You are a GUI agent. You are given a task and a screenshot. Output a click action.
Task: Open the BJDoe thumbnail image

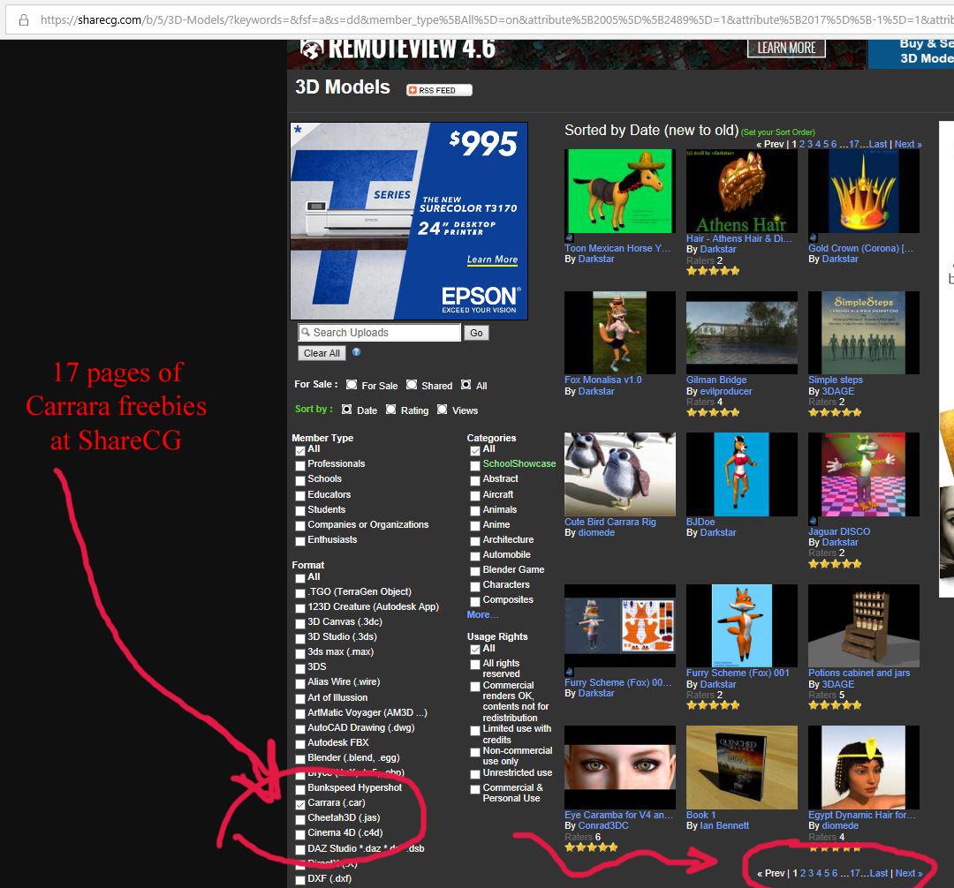point(742,474)
